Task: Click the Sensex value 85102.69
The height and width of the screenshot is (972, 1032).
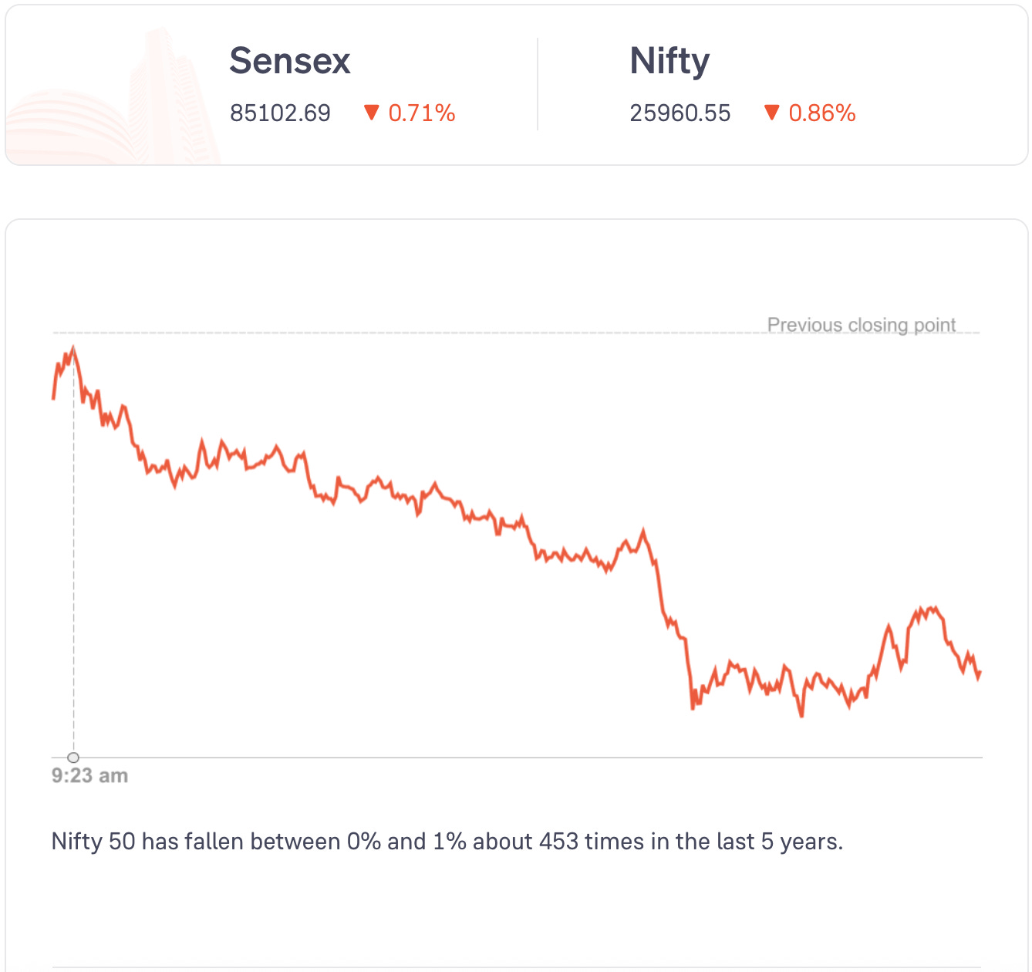Action: tap(280, 113)
